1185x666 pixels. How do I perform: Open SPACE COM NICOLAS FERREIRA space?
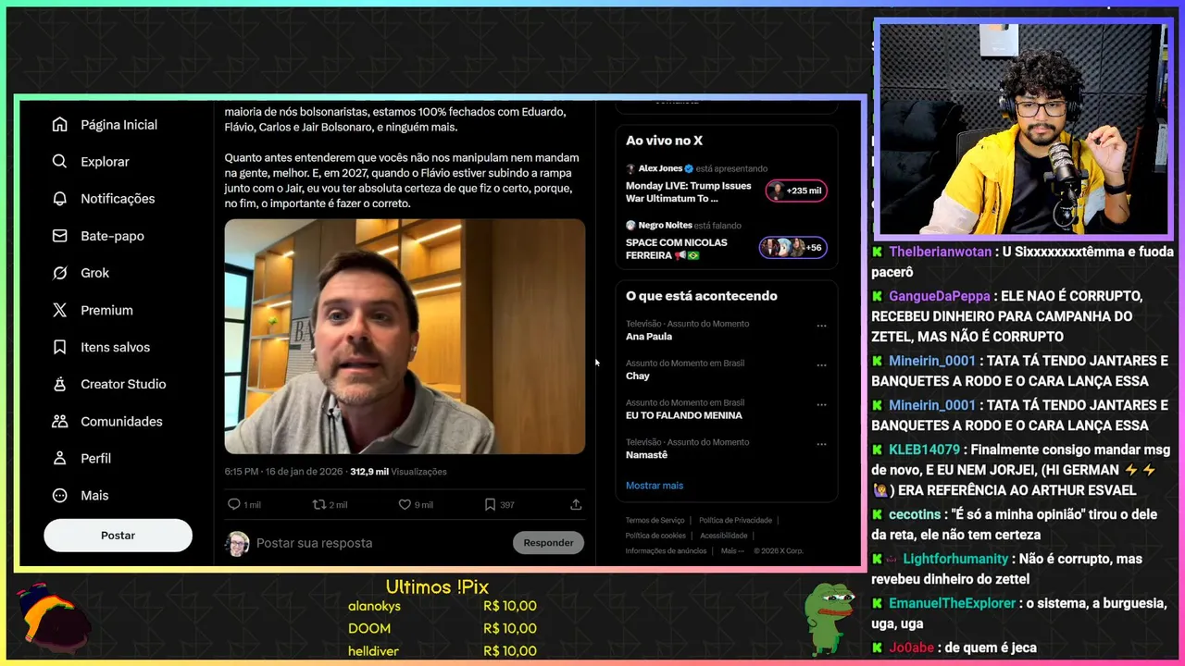(x=677, y=249)
